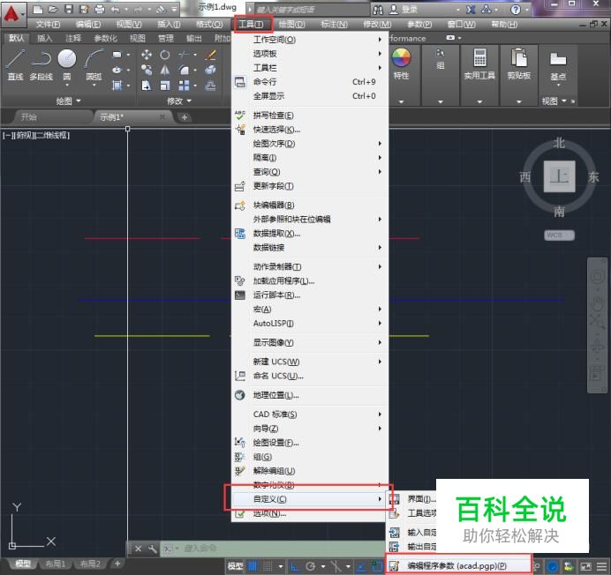Open the Group (组) panel
This screenshot has height=575, width=611.
(441, 59)
